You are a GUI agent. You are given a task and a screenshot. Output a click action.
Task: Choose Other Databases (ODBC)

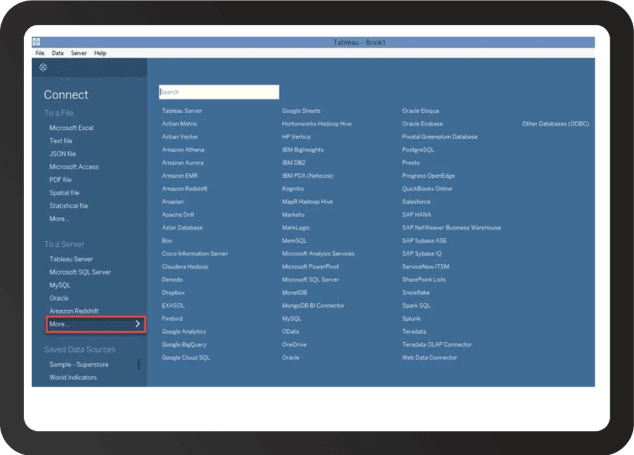[555, 124]
